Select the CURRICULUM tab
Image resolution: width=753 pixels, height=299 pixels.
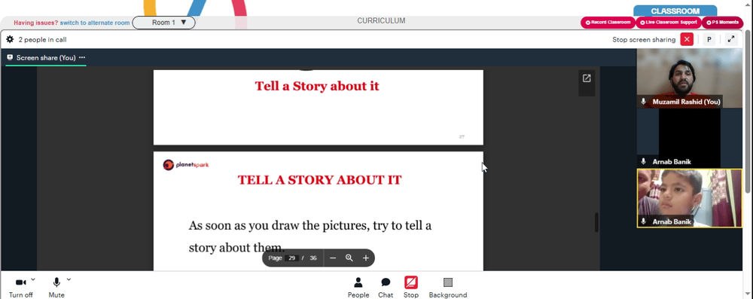[x=381, y=21]
